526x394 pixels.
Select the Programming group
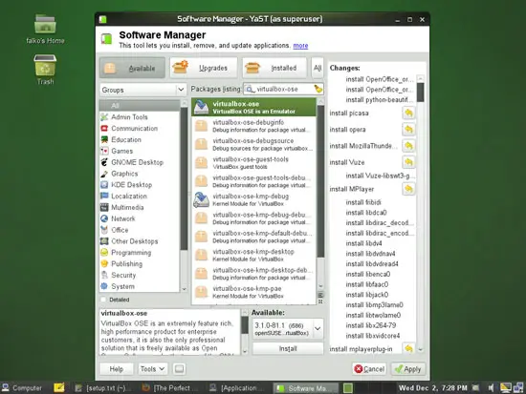[140, 253]
